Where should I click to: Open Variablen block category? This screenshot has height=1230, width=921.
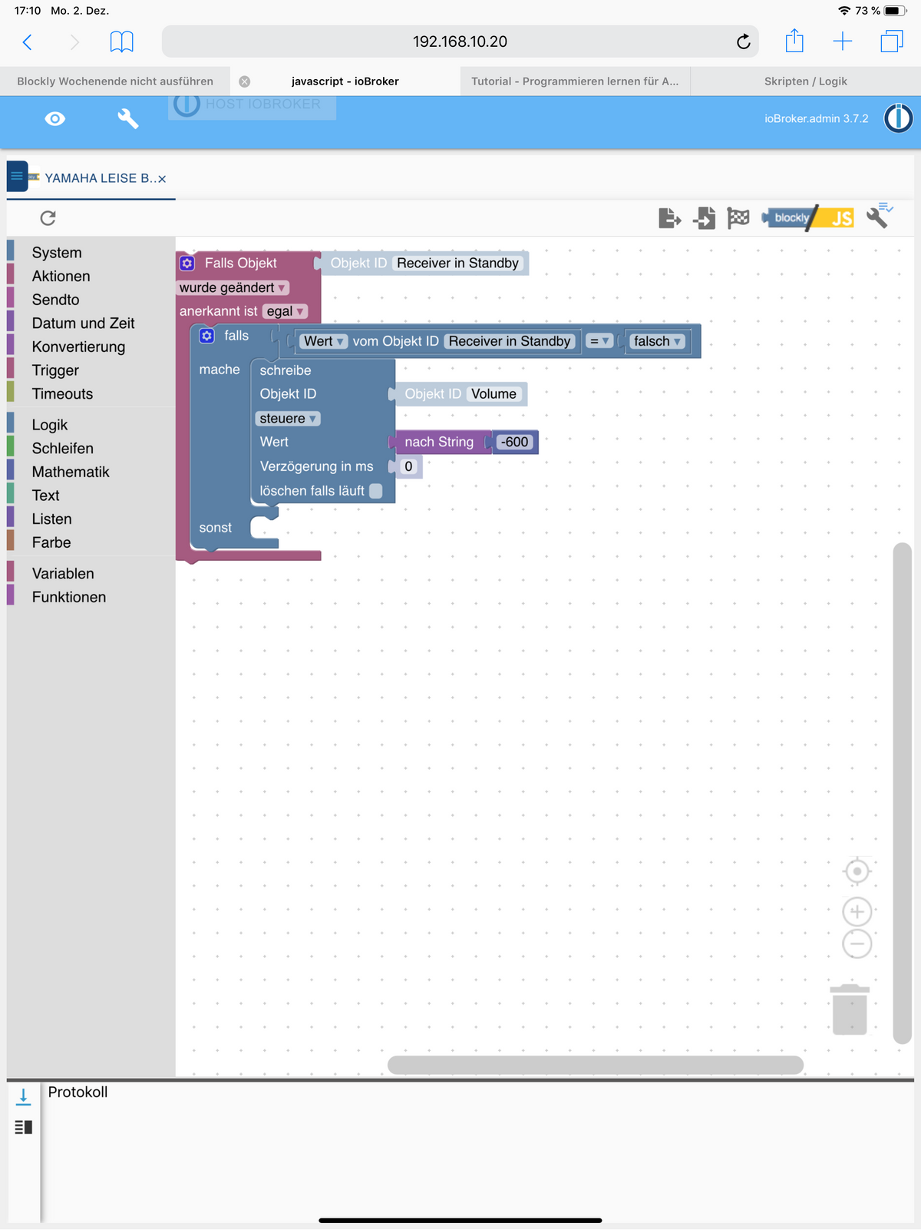(x=63, y=574)
